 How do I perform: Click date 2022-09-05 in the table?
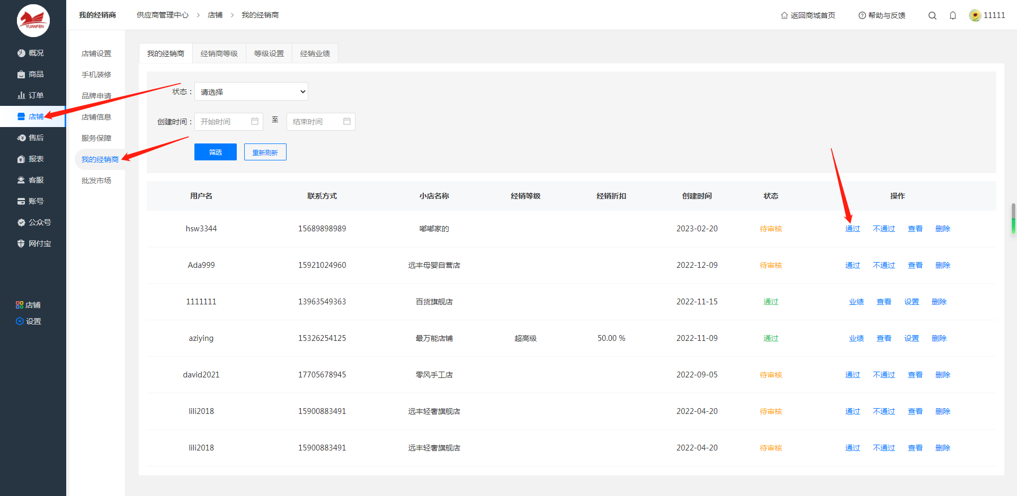pos(697,375)
